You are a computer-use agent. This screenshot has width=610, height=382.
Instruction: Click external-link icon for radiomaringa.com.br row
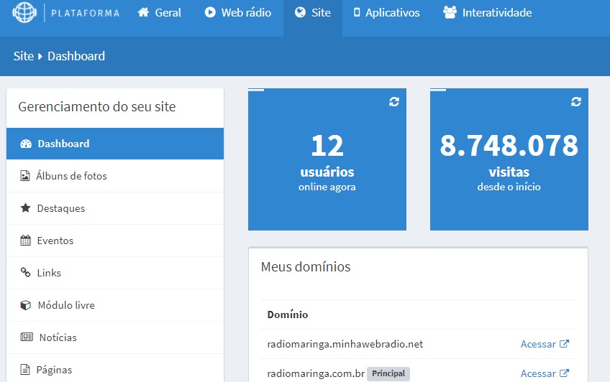click(564, 373)
